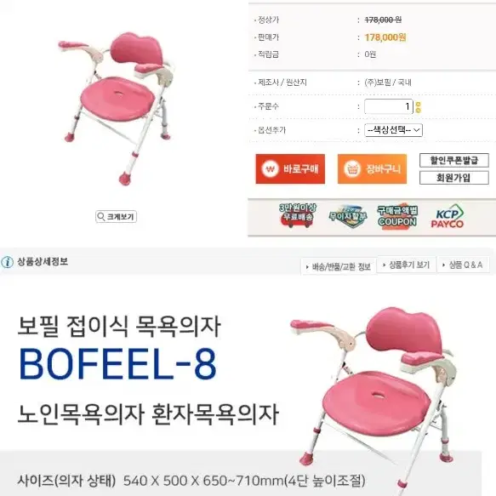Image resolution: width=496 pixels, height=496 pixels.
Task: Click the magnifier icon beside 크게보기
Action: [101, 217]
